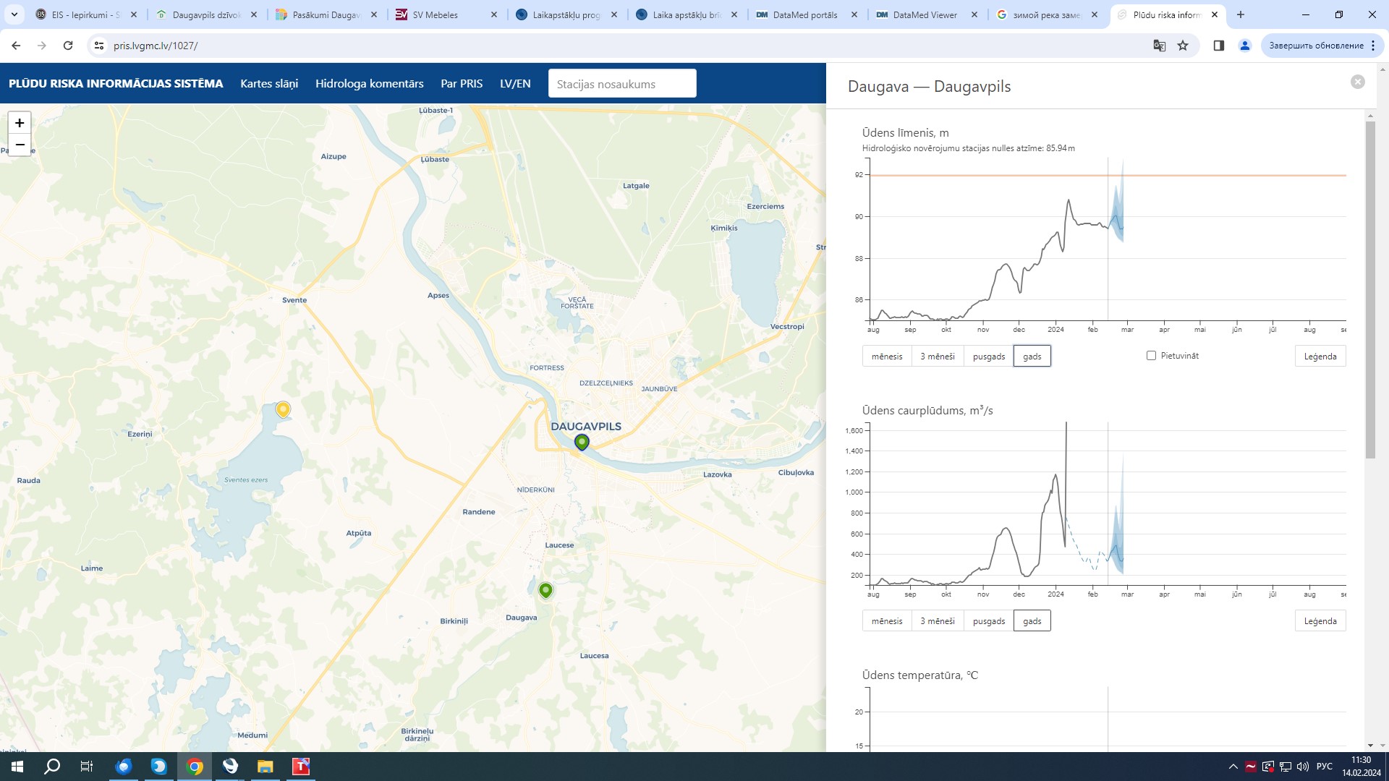Zoom out the map with minus button
This screenshot has height=781, width=1389.
[20, 145]
